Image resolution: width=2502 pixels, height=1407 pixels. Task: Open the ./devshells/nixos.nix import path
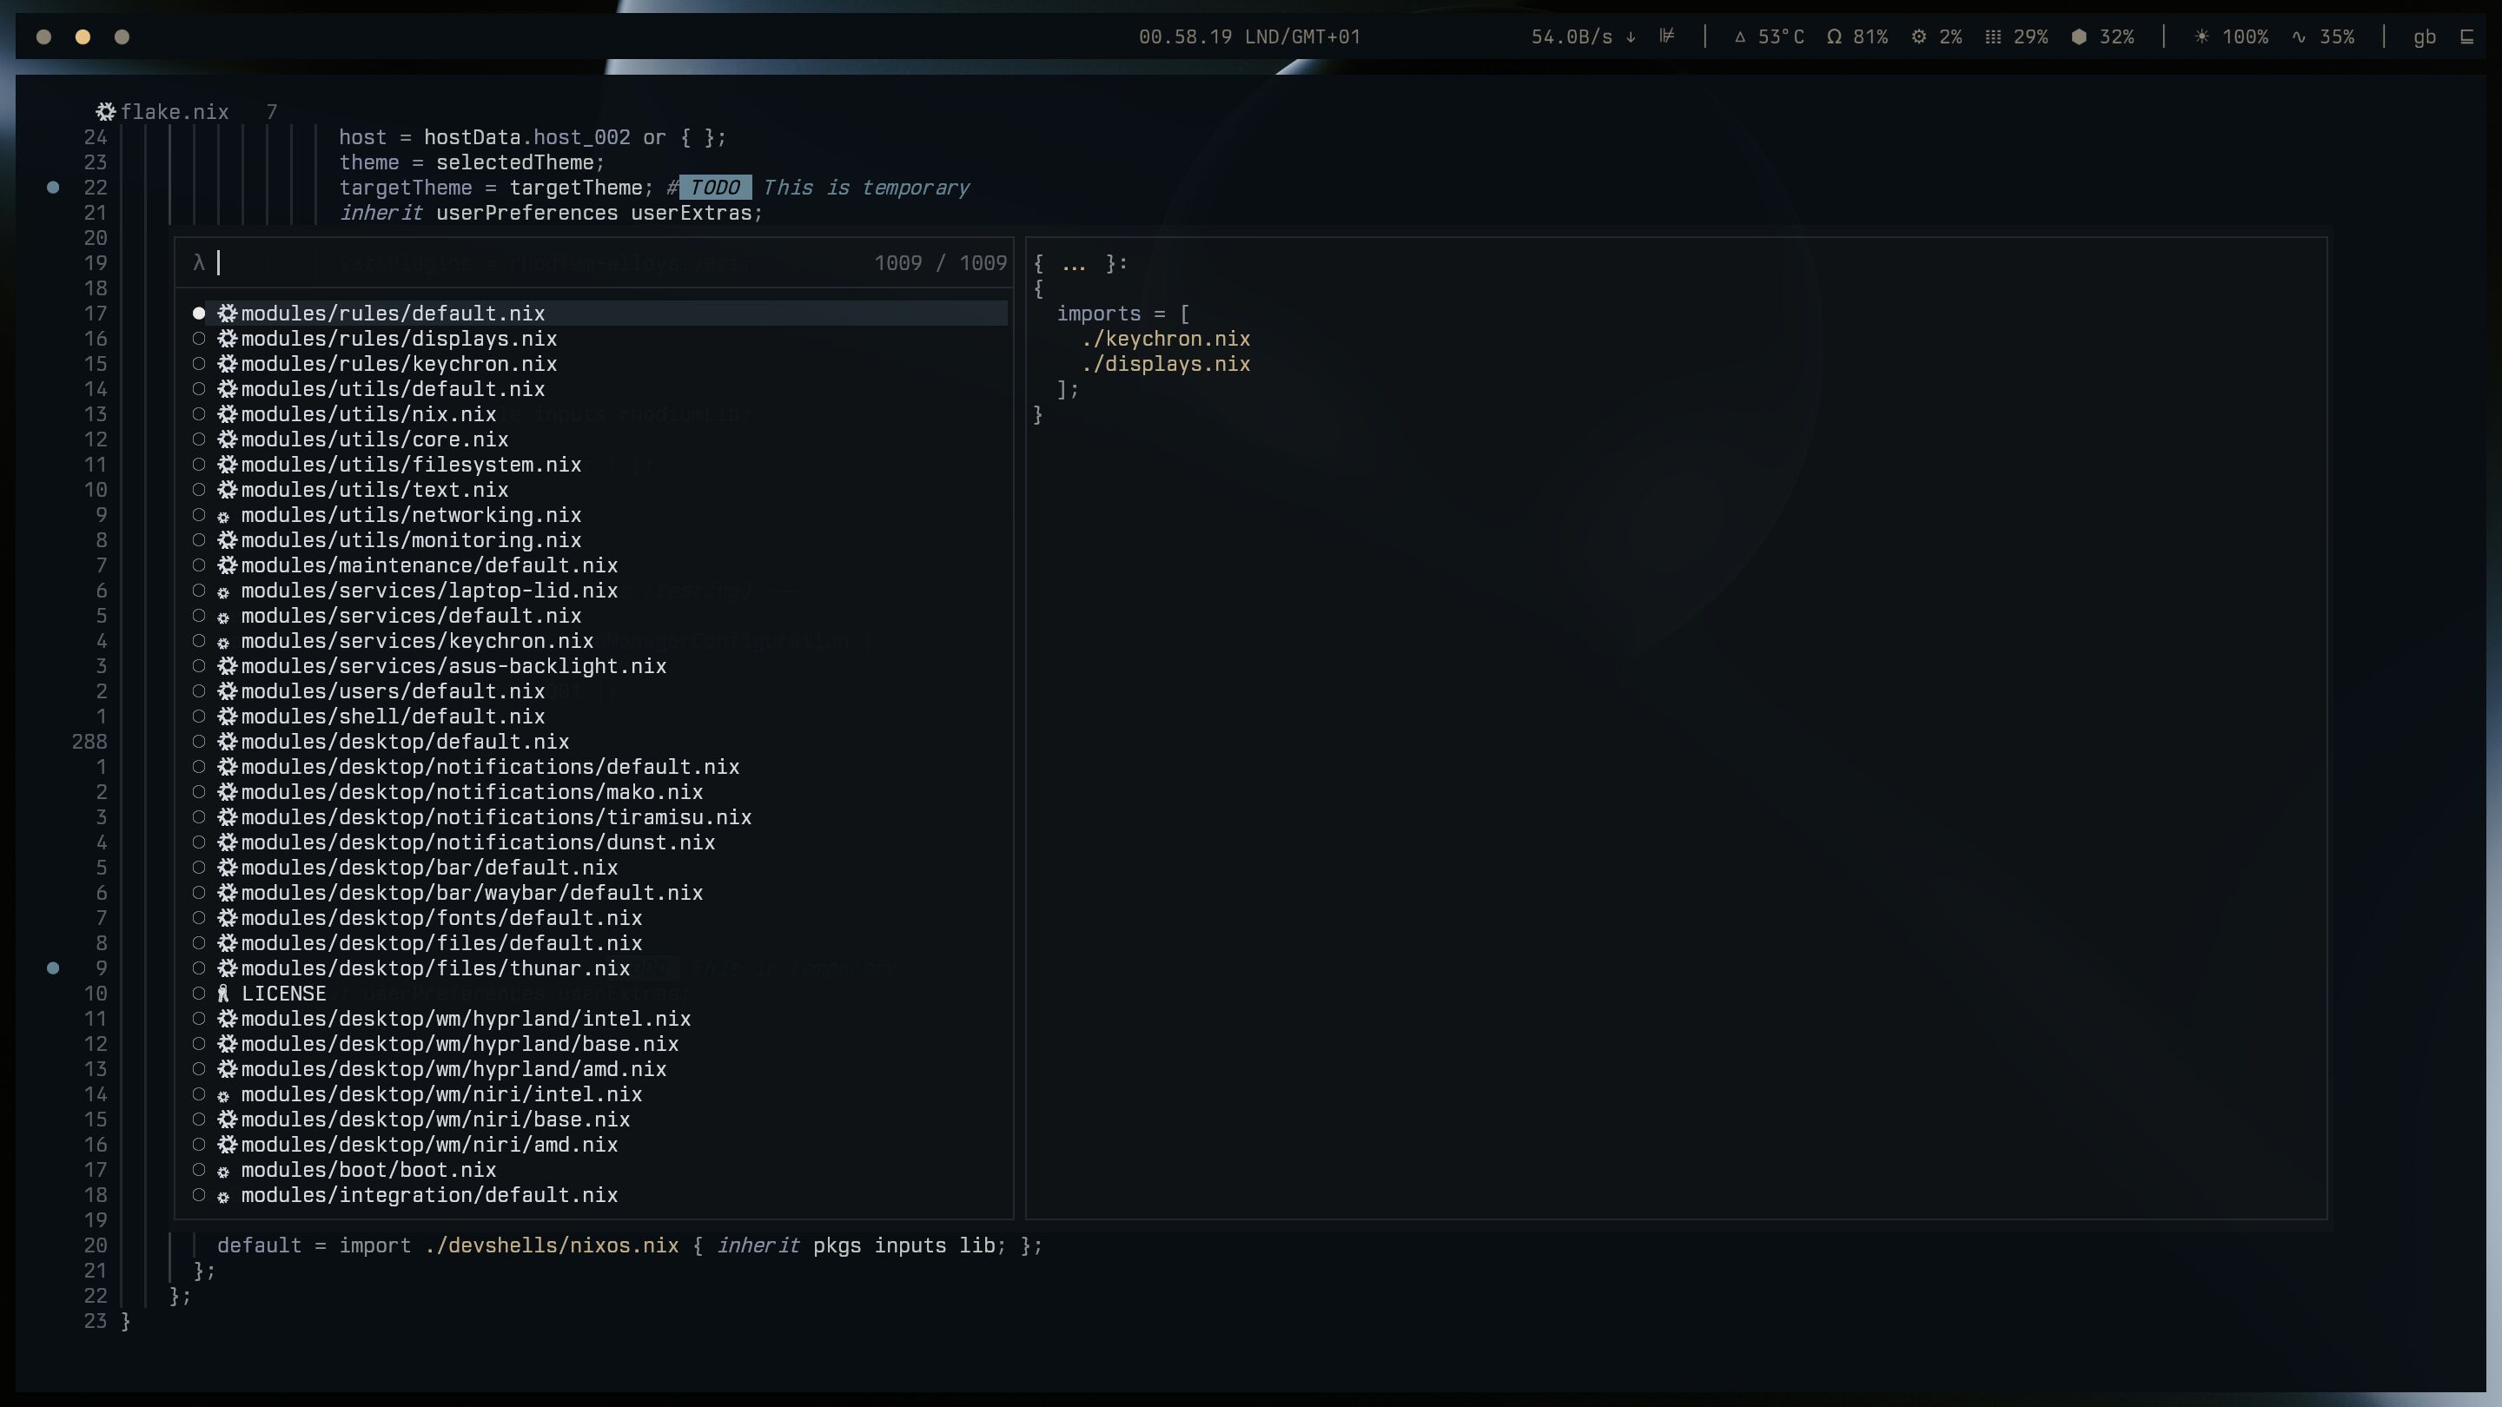551,1245
